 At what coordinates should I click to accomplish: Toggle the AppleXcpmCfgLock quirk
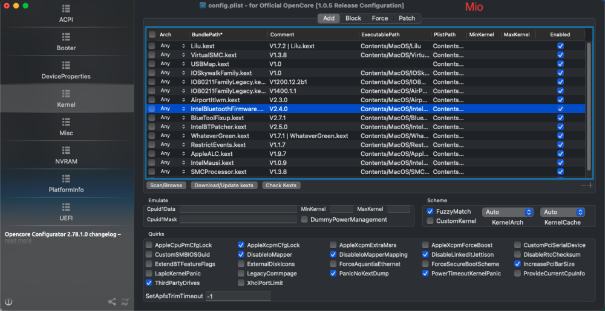coord(241,245)
